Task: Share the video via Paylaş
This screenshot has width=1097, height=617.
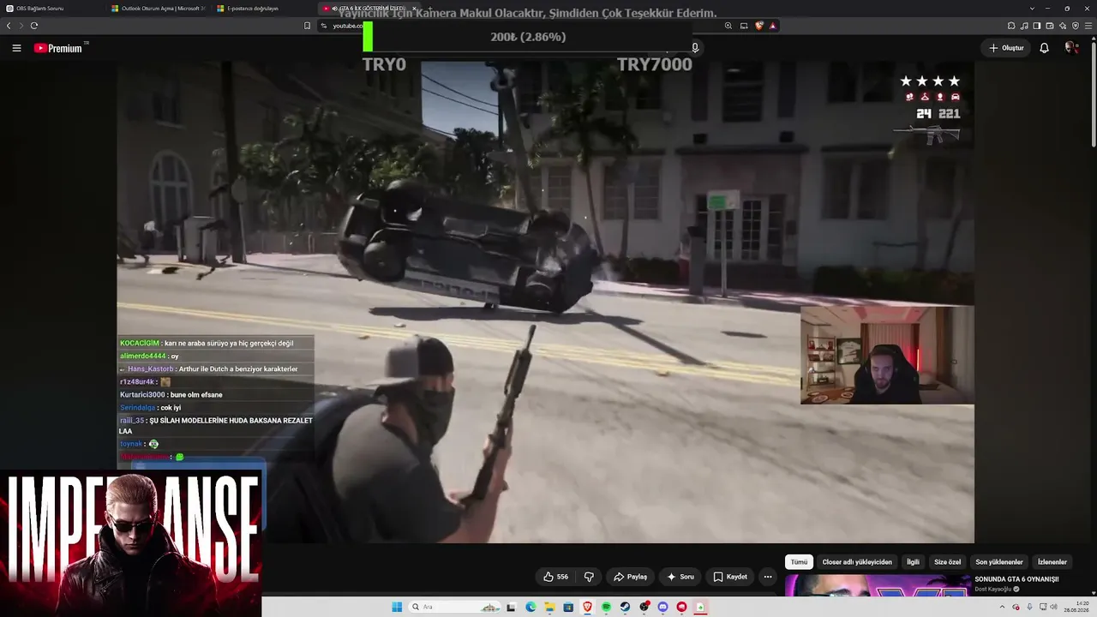Action: point(631,577)
